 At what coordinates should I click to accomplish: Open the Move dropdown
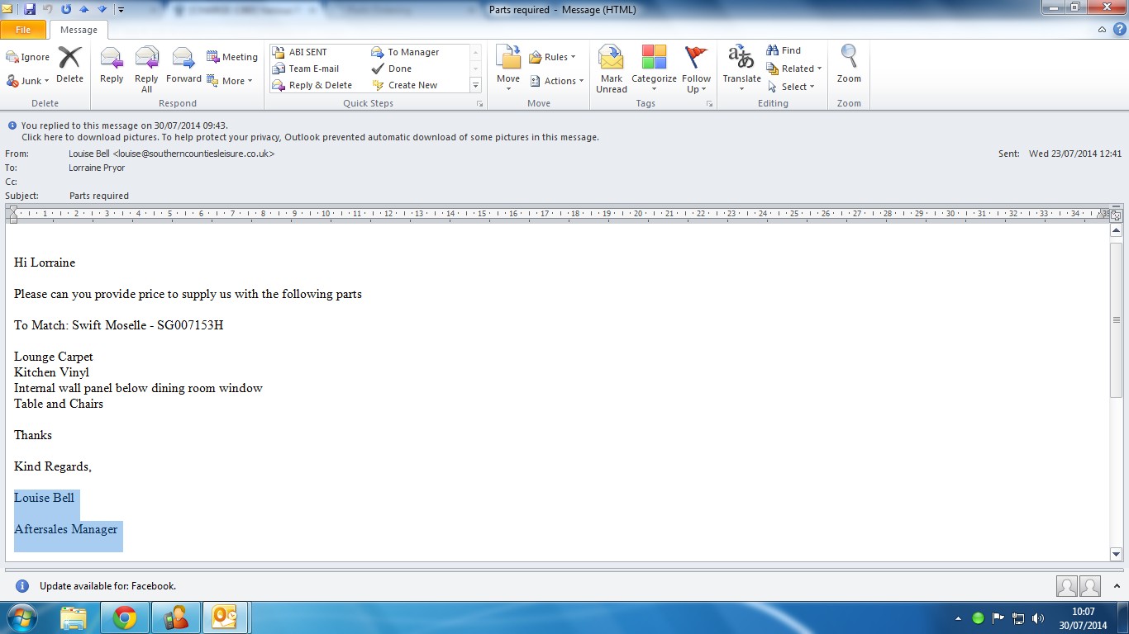coord(508,69)
